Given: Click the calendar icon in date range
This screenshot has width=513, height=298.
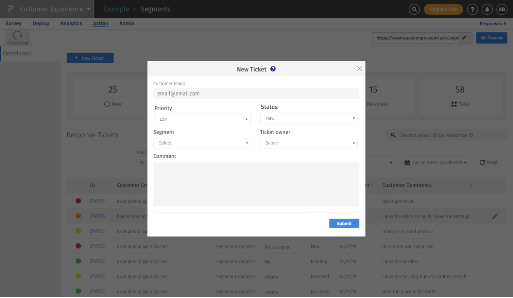Looking at the screenshot, I should (407, 163).
